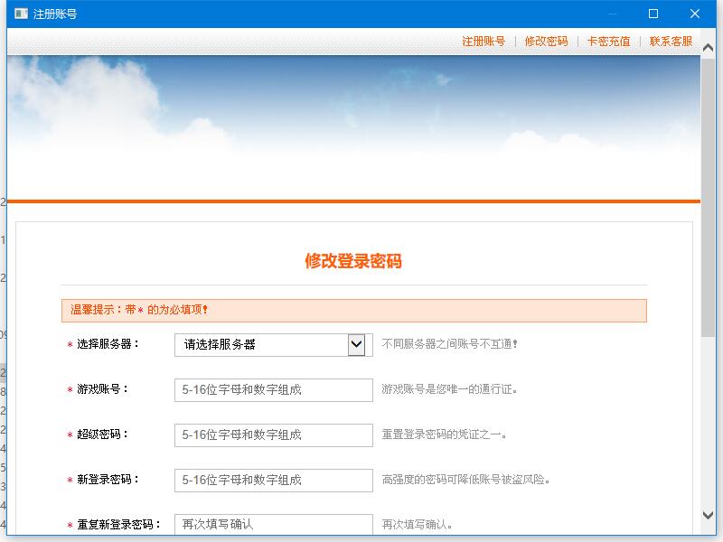Open the 修改密码 menu link
The image size is (723, 542).
547,42
